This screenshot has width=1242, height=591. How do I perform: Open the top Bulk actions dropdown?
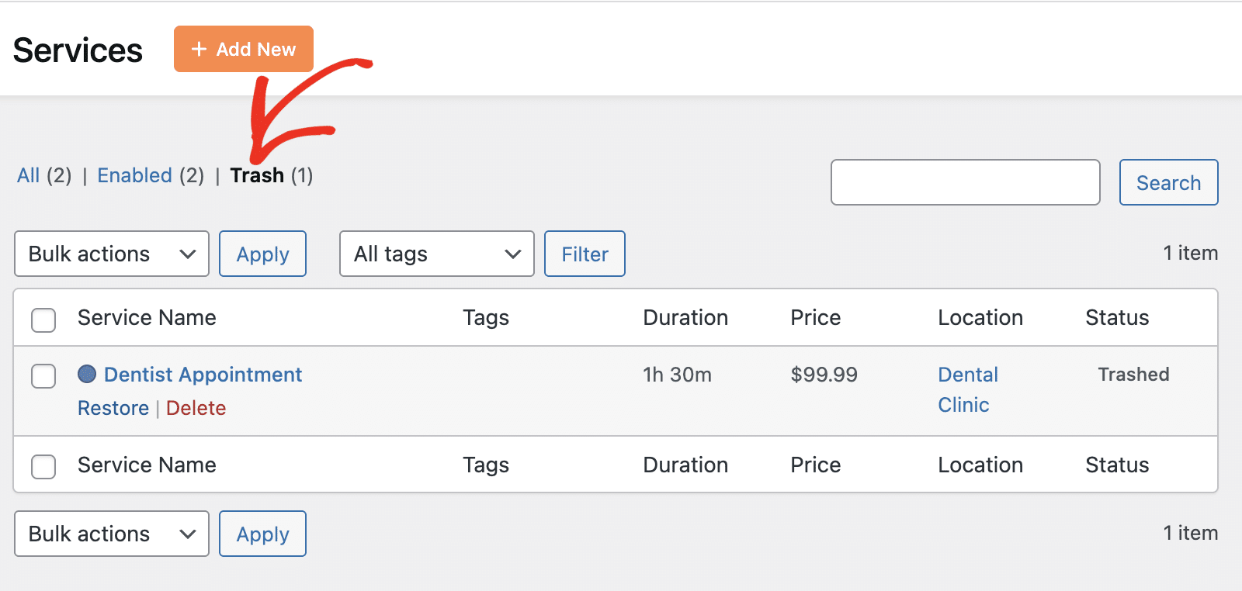(x=112, y=254)
